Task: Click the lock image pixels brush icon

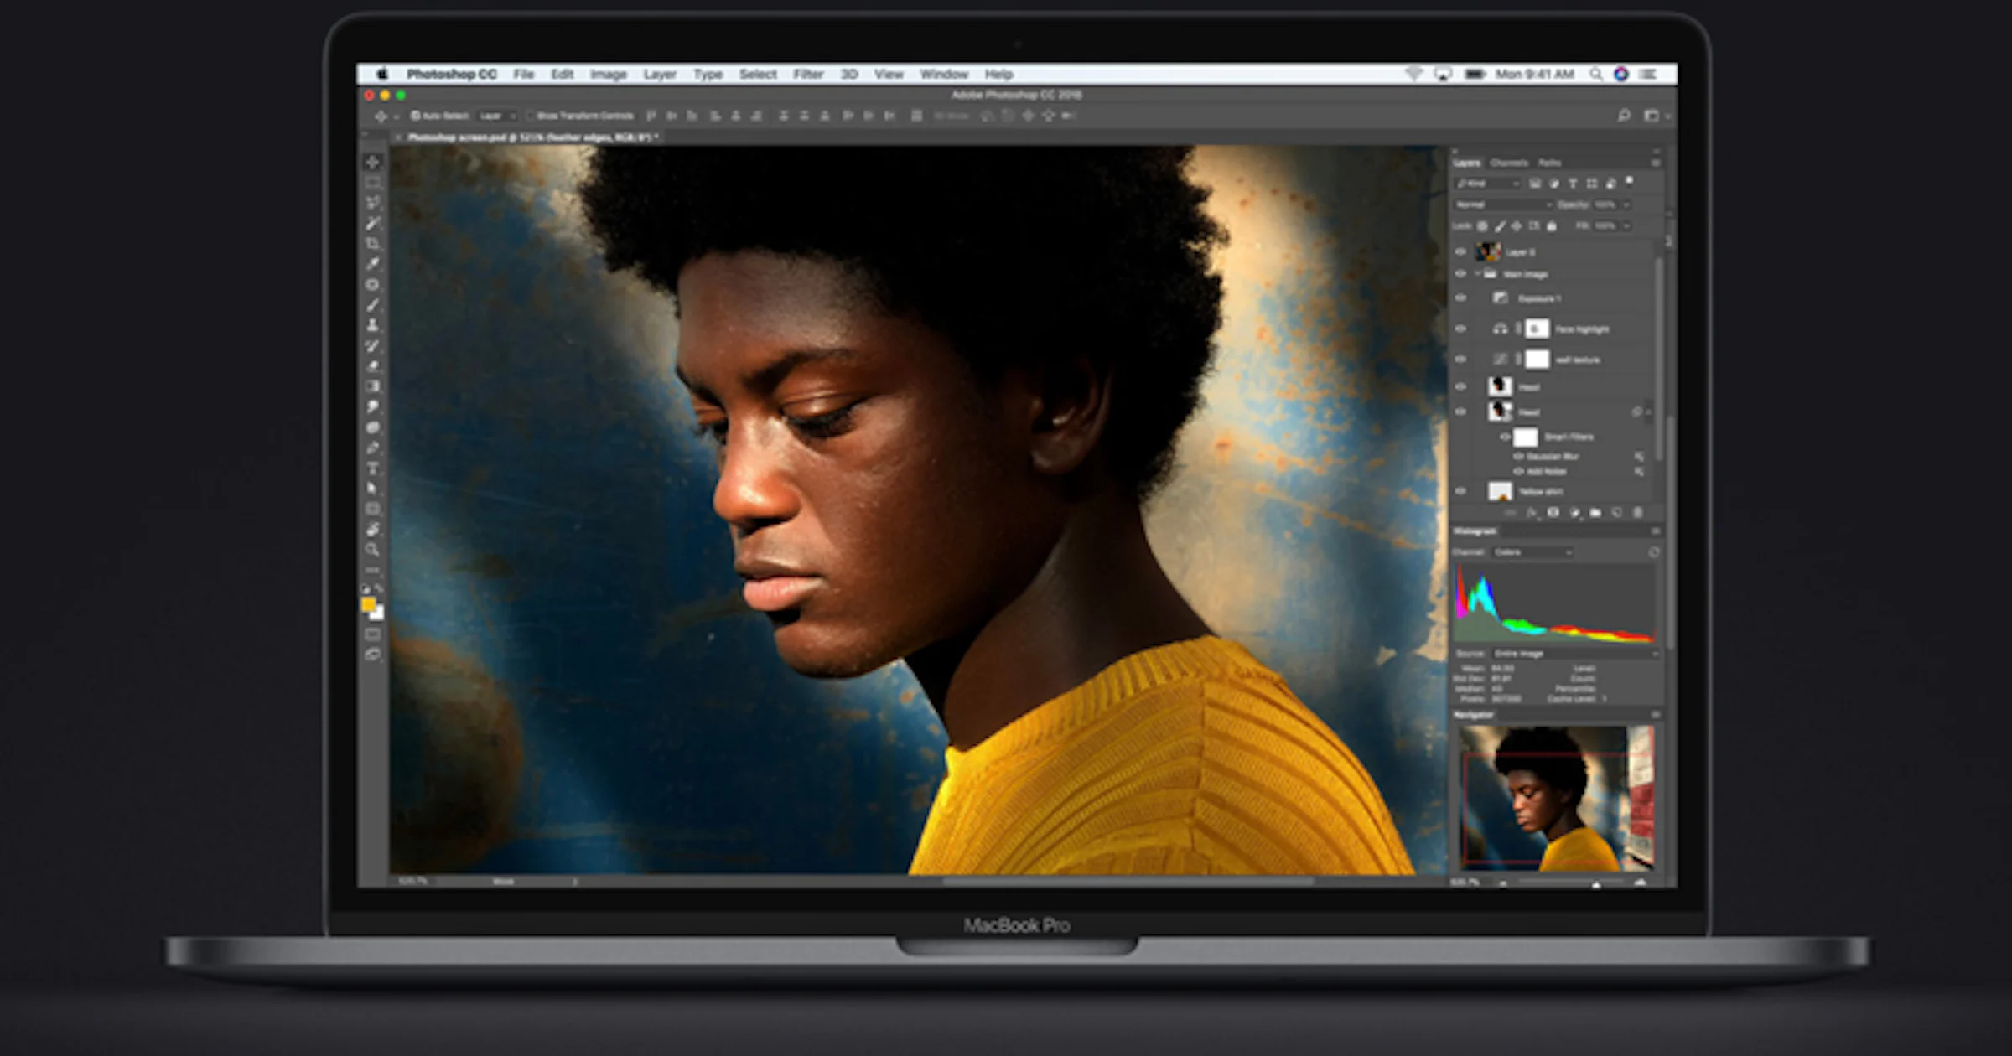Action: coord(1500,226)
